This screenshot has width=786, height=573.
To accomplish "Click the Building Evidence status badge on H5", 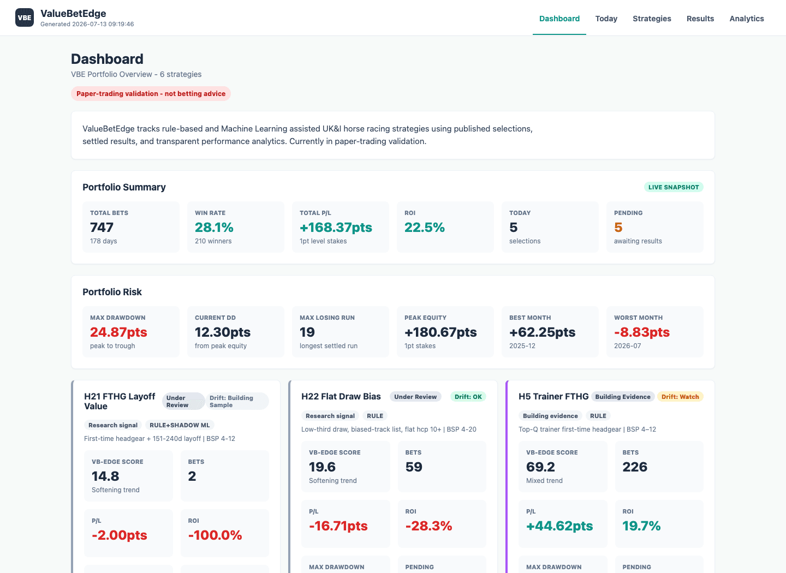I will click(623, 397).
